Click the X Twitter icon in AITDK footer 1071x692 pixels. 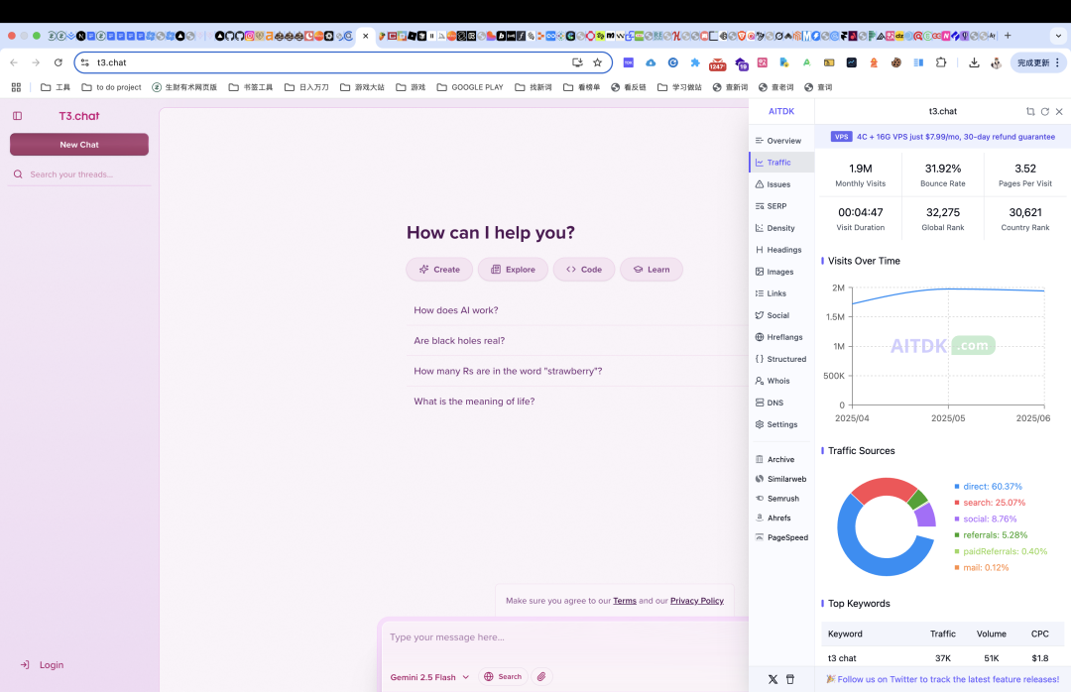773,680
